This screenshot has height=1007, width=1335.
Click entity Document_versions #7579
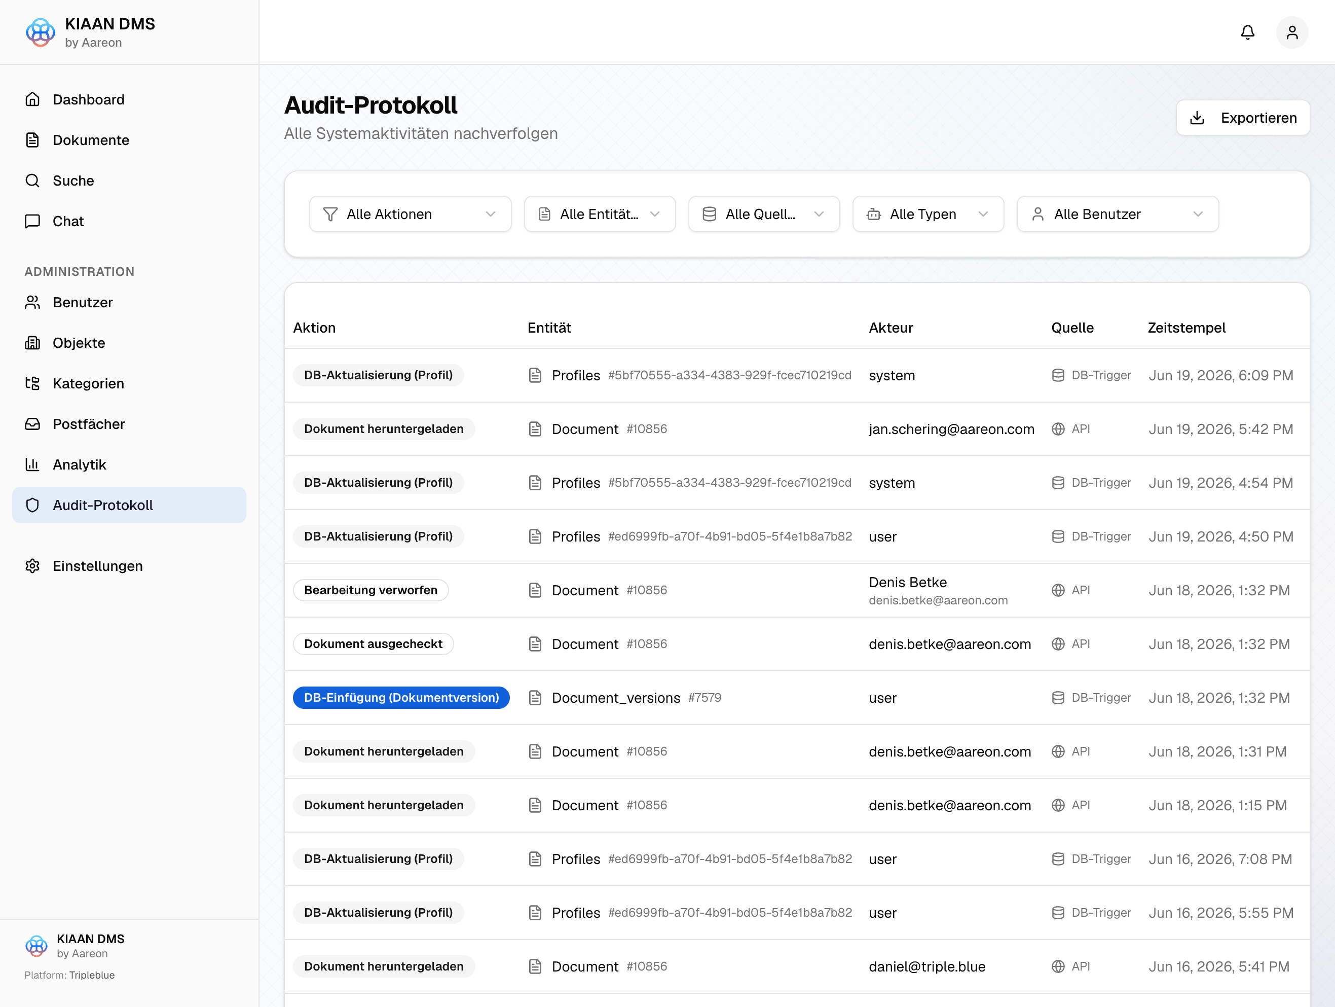[x=636, y=698]
